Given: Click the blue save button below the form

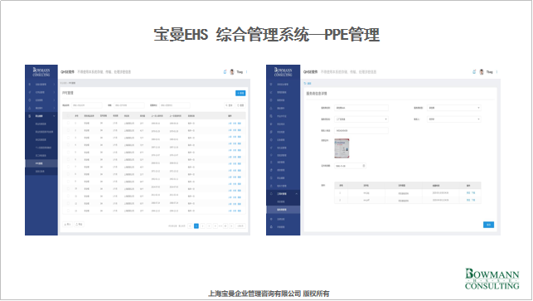Looking at the screenshot, I should (488, 225).
